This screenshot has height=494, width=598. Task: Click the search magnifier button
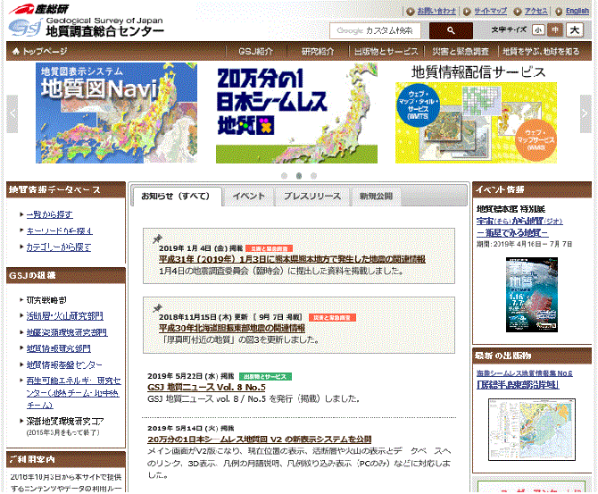point(451,30)
